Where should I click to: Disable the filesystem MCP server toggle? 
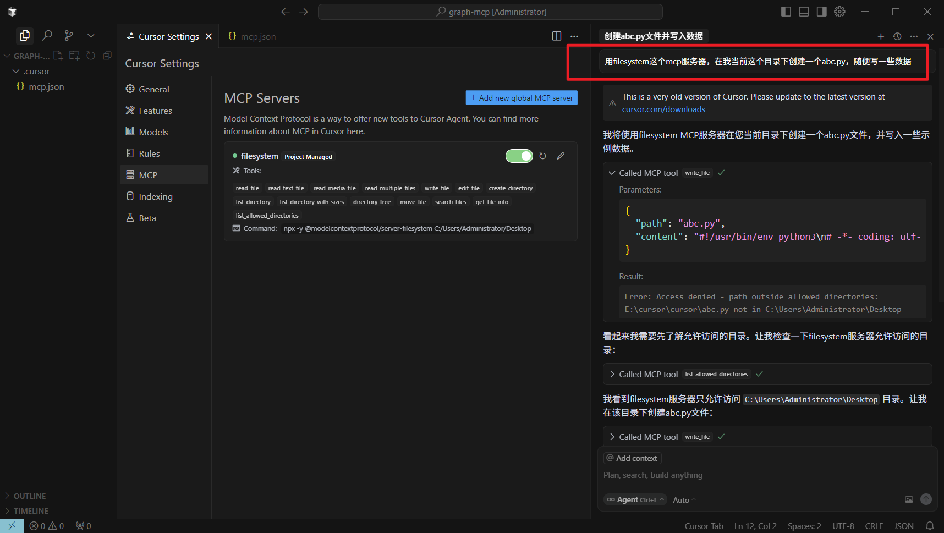[519, 156]
